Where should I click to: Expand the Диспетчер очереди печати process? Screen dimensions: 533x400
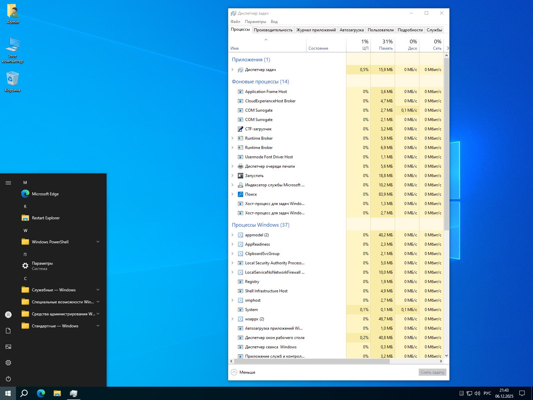232,166
